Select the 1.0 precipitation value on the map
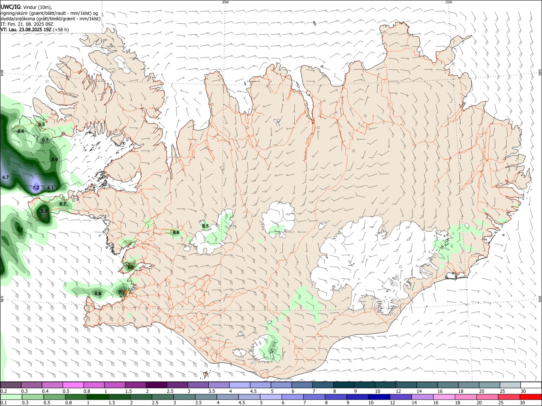This screenshot has height=406, width=542. pyautogui.click(x=130, y=267)
